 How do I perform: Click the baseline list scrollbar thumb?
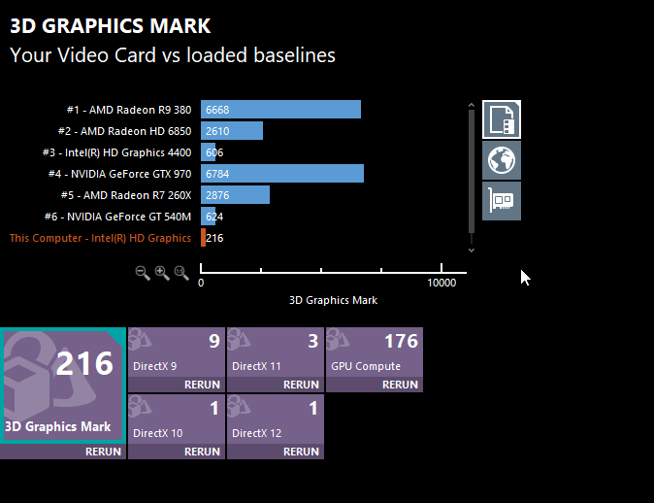pos(472,171)
